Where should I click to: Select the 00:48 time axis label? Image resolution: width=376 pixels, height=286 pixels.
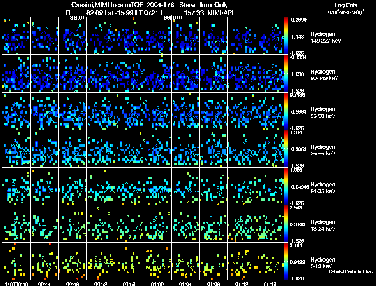(x=73, y=284)
